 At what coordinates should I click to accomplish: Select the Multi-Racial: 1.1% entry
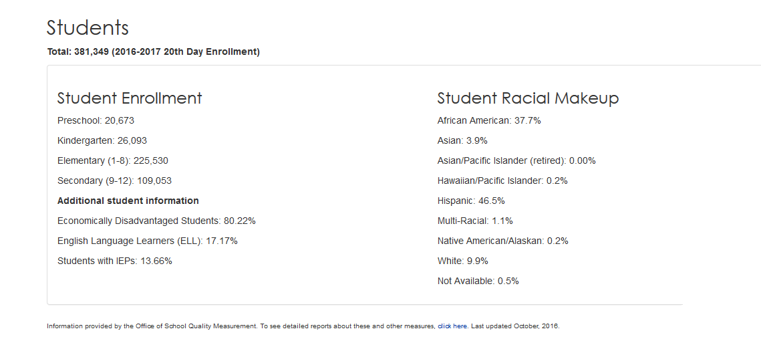(475, 221)
